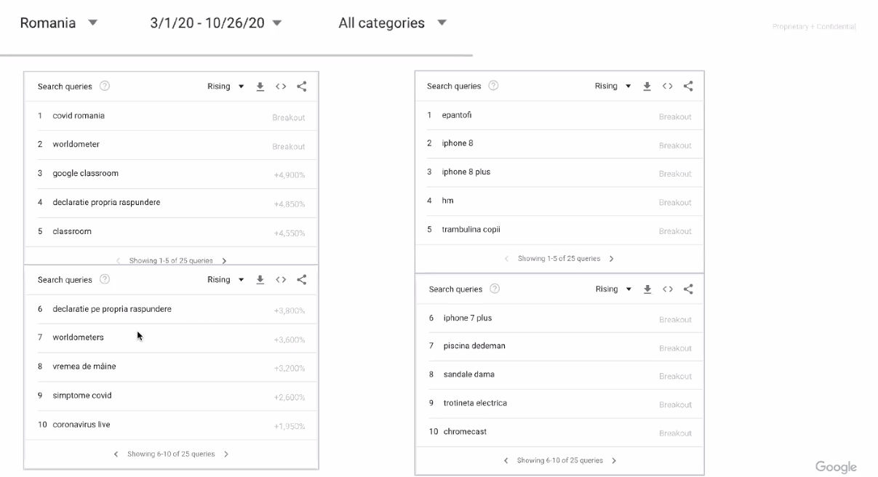The width and height of the screenshot is (878, 477).
Task: Download the bottom-right panel with chromecast
Action: coord(647,289)
